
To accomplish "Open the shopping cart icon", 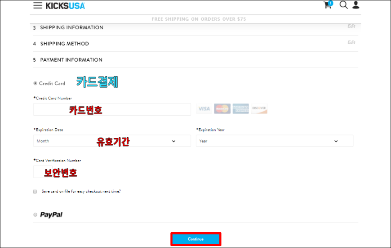I will (328, 5).
